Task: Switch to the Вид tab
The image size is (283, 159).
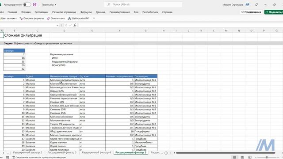Action: (x=136, y=12)
